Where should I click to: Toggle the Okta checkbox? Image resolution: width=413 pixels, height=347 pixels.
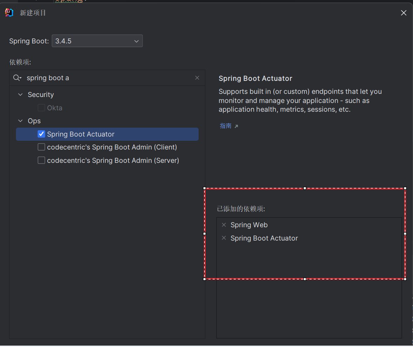41,108
